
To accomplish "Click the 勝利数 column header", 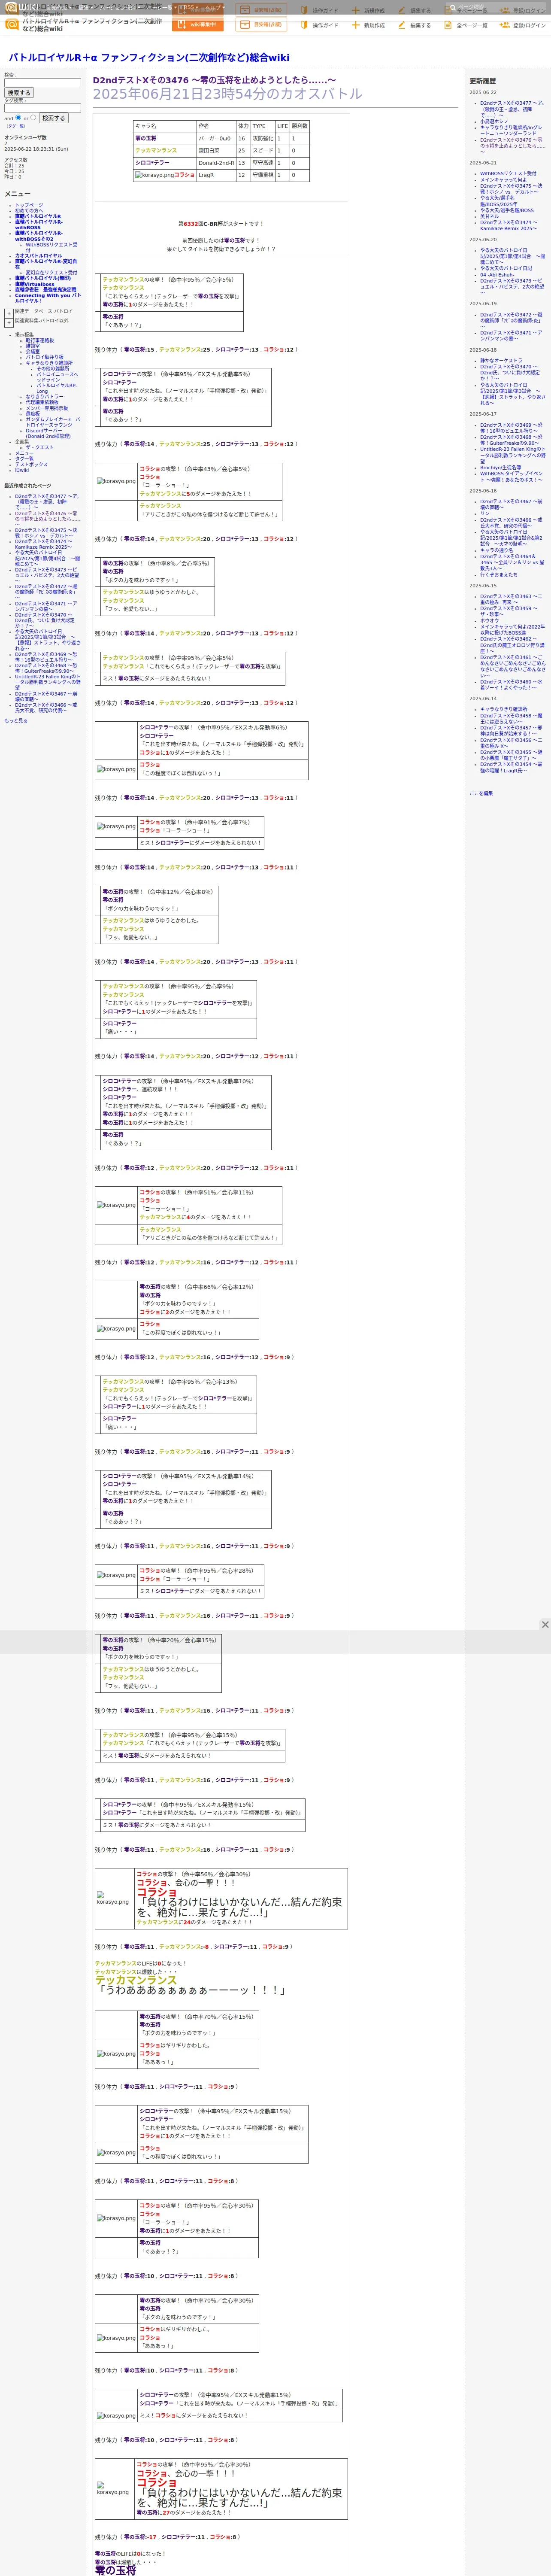I will 300,126.
